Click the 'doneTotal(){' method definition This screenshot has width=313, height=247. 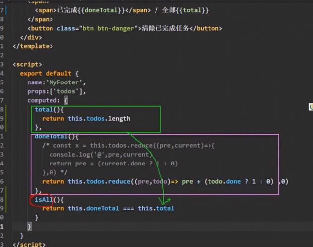[x=56, y=136]
